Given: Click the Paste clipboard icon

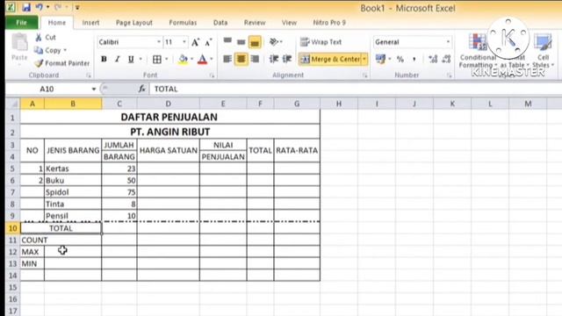Looking at the screenshot, I should (x=19, y=42).
